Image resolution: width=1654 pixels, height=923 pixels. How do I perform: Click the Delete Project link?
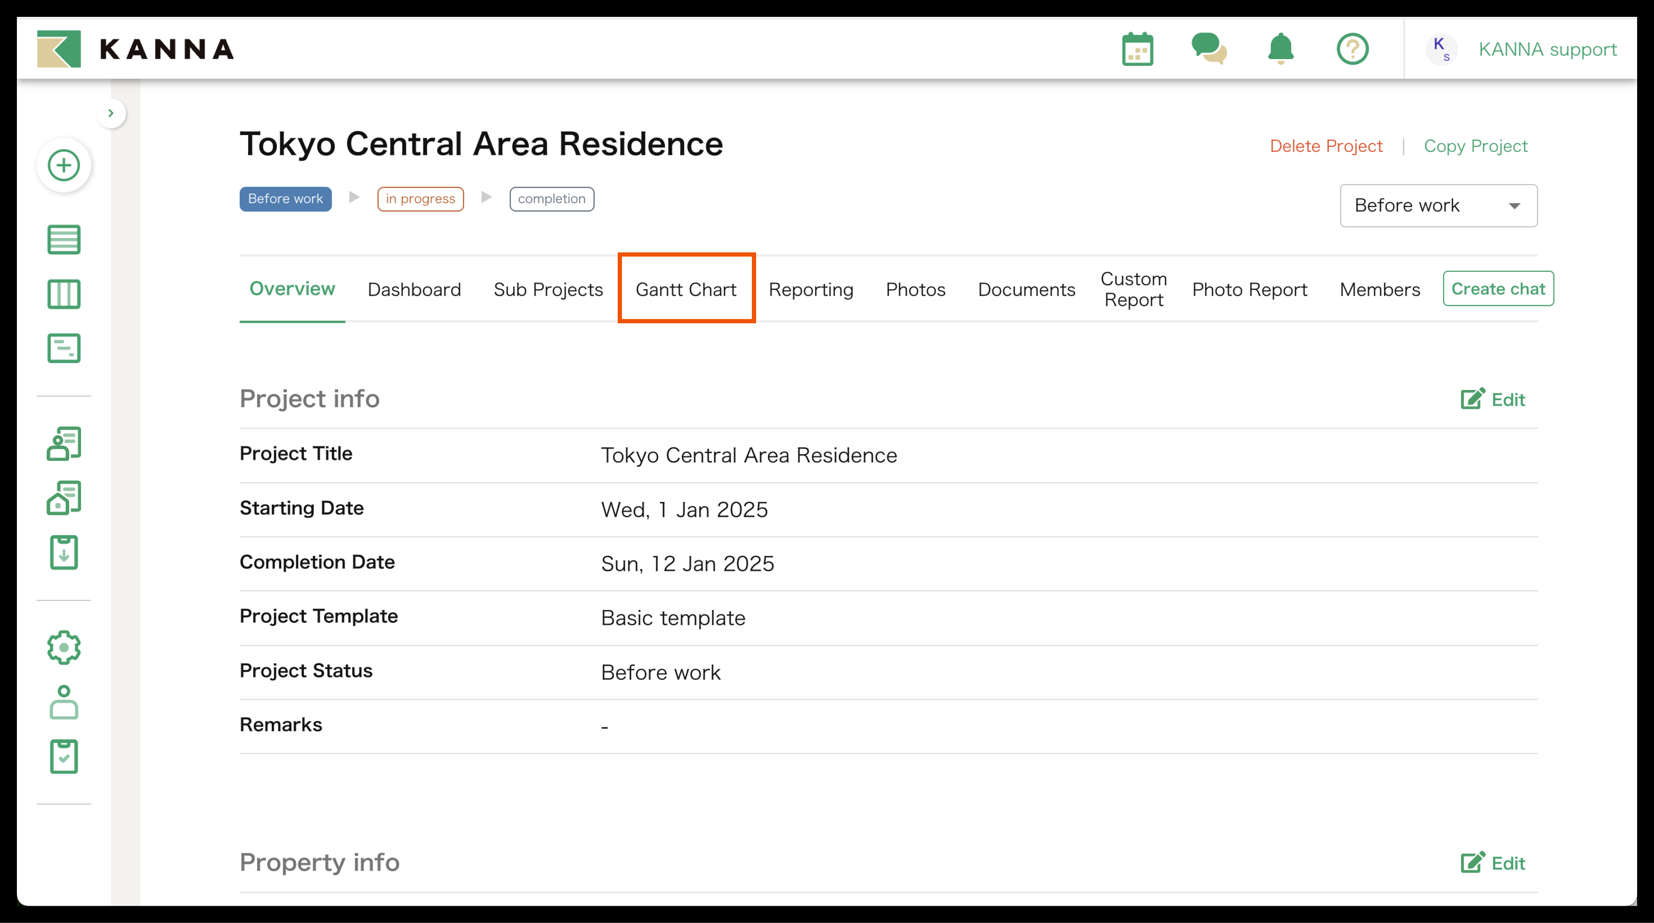1326,146
